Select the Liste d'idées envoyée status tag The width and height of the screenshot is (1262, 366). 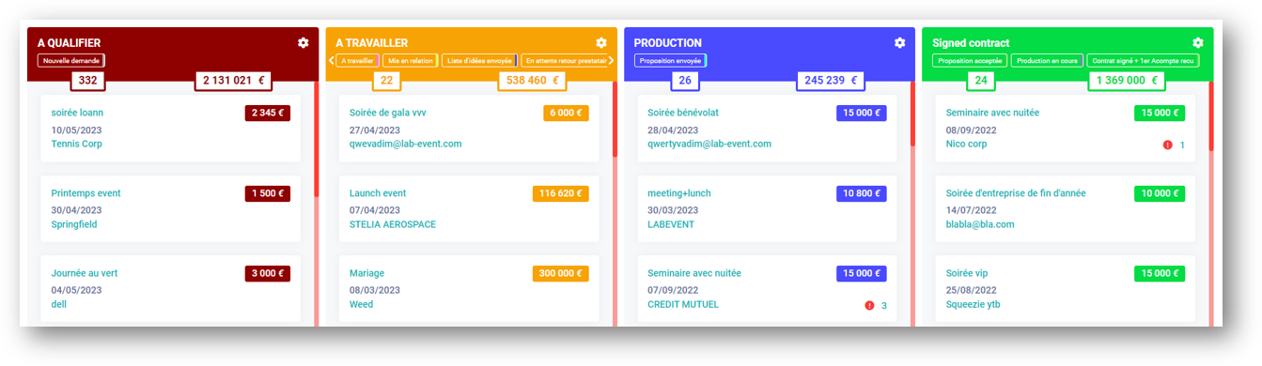(479, 61)
